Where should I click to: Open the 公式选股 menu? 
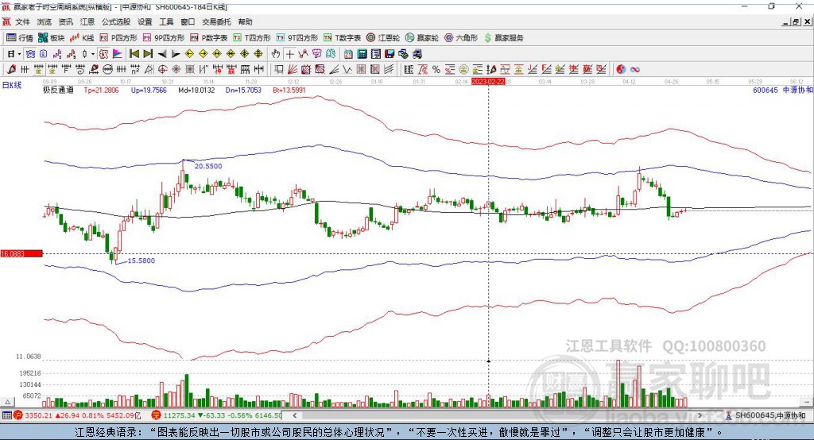point(116,21)
